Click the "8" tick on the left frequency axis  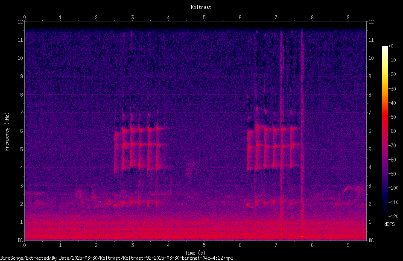coord(22,95)
